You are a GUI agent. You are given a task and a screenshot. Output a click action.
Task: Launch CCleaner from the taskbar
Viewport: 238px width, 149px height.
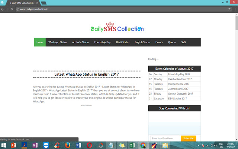57,145
